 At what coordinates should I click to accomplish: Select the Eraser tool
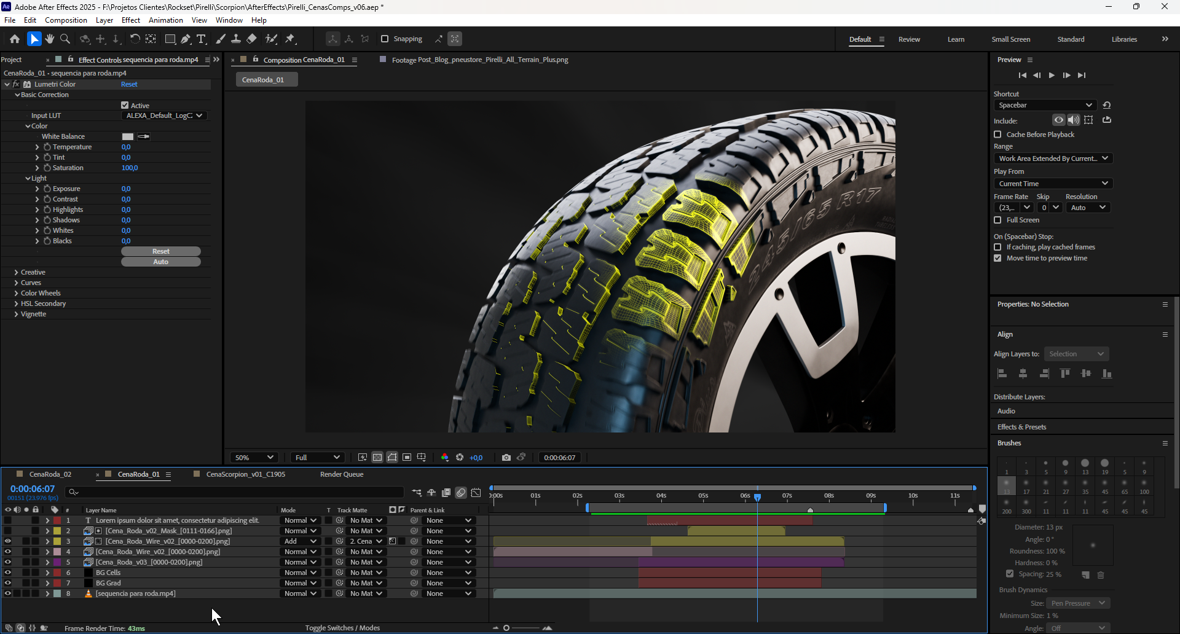251,39
